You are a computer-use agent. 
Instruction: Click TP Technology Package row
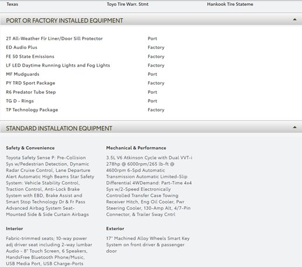coord(85,110)
